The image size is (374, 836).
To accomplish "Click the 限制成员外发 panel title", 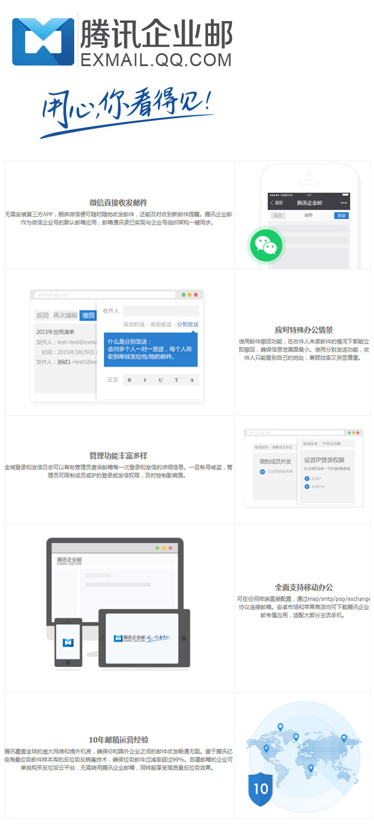I will 275,462.
